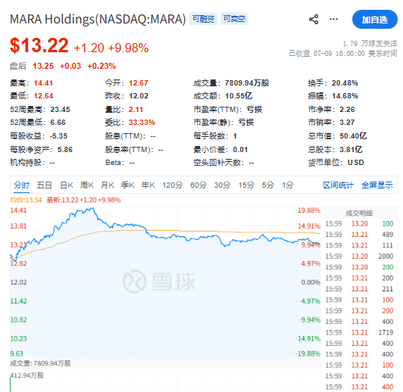Click 全屏显示 to view fullscreen

tap(377, 185)
